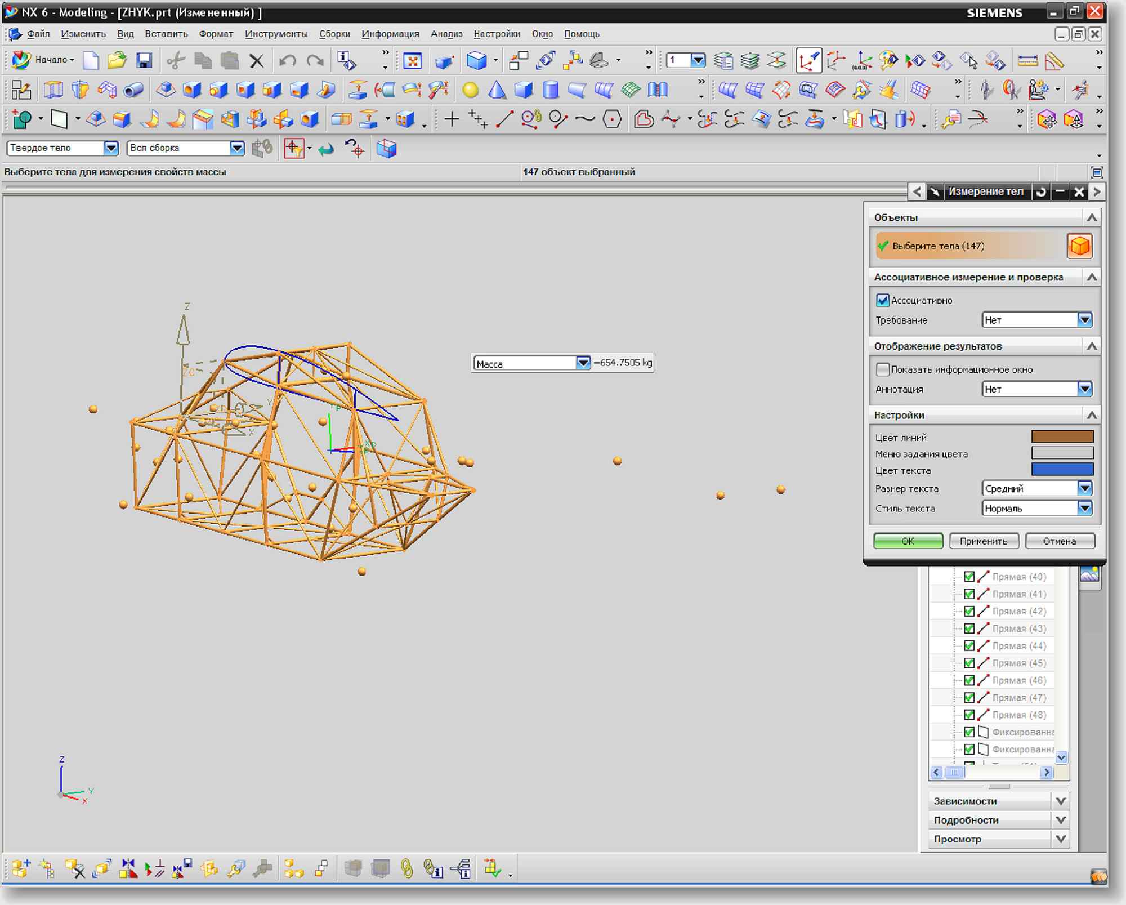
Task: Click the blue Цвет текста color swatch
Action: 1062,470
